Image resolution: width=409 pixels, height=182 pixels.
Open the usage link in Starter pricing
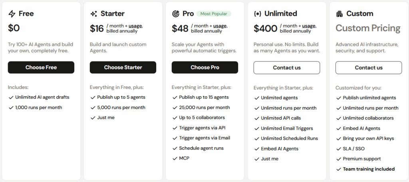click(x=135, y=26)
